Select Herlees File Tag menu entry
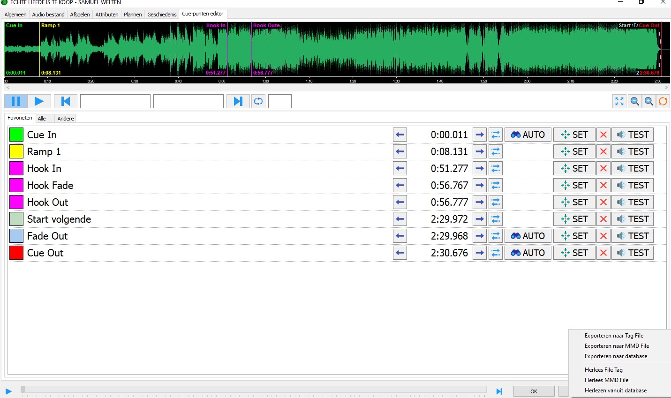The height and width of the screenshot is (398, 671). (x=603, y=370)
